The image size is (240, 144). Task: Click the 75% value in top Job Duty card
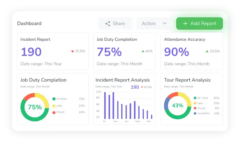click(x=109, y=52)
